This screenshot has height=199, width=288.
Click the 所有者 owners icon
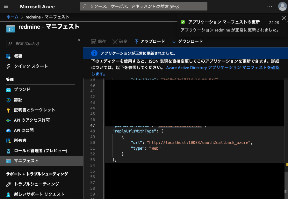(x=9, y=141)
